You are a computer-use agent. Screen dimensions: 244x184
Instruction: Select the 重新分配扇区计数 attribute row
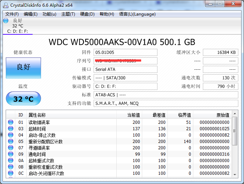click(119, 142)
